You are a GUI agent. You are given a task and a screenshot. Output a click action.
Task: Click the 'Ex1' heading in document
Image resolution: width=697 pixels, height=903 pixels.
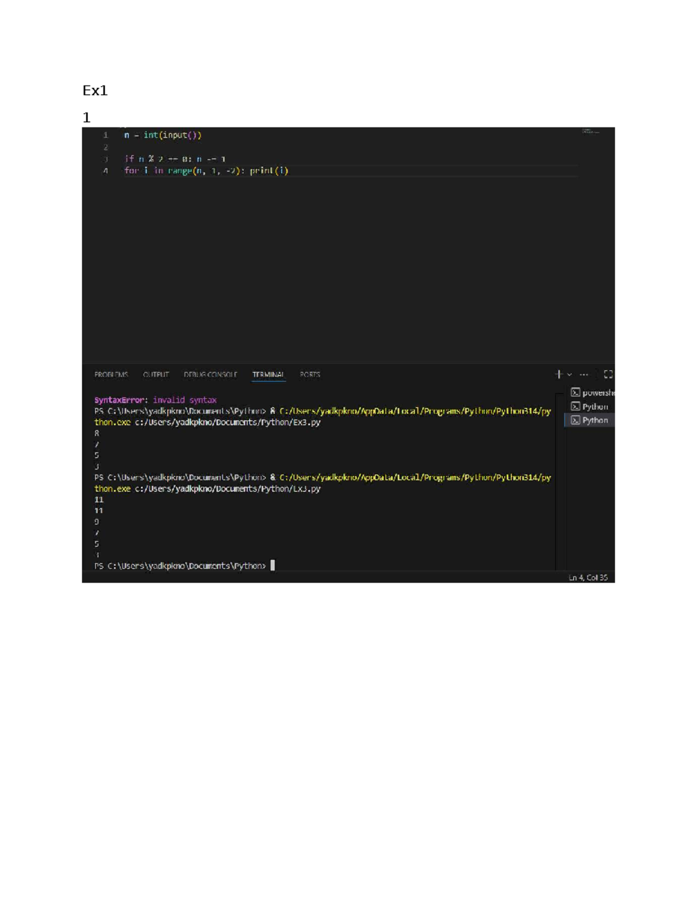[95, 91]
